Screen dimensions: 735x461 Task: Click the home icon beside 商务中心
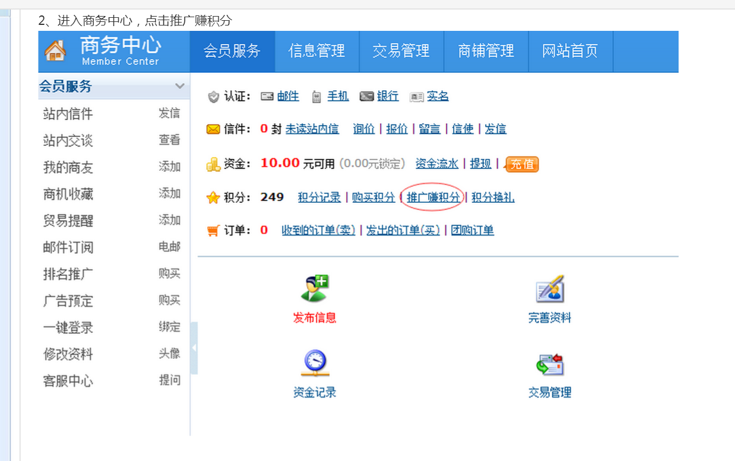[x=55, y=51]
